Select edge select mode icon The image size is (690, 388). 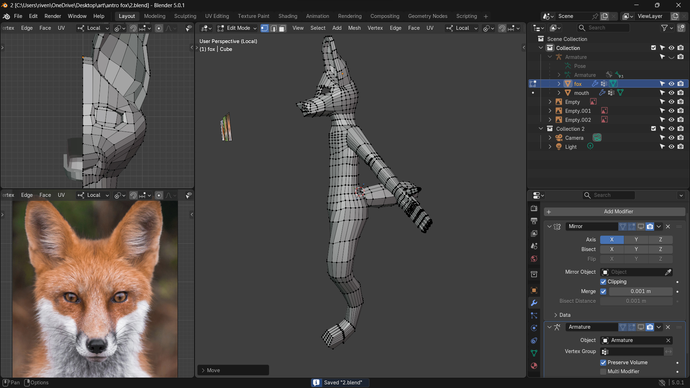[274, 28]
